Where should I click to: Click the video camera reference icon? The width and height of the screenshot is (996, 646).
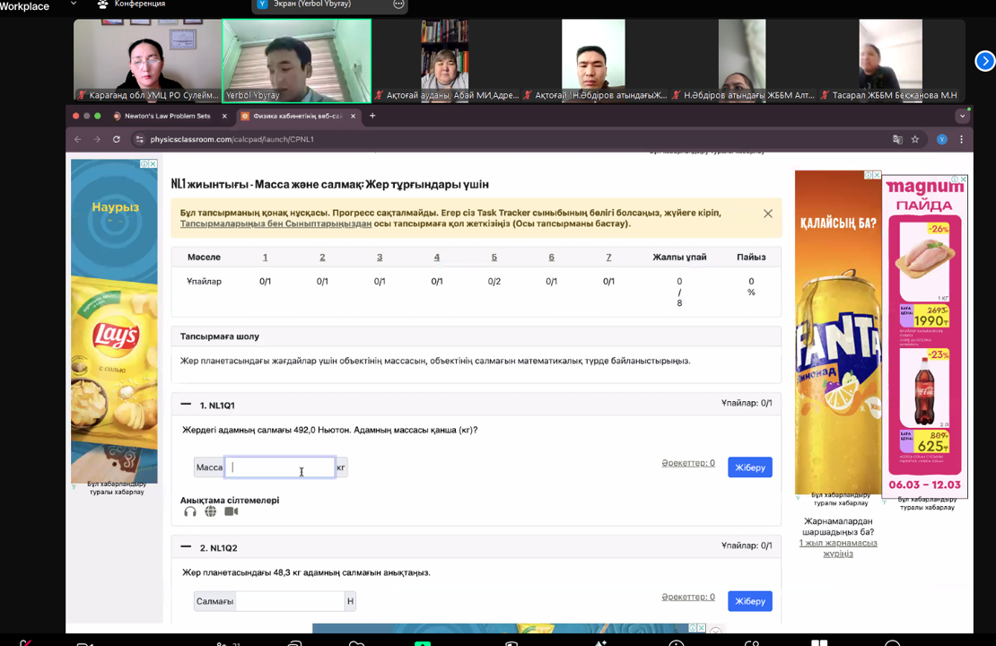click(232, 511)
